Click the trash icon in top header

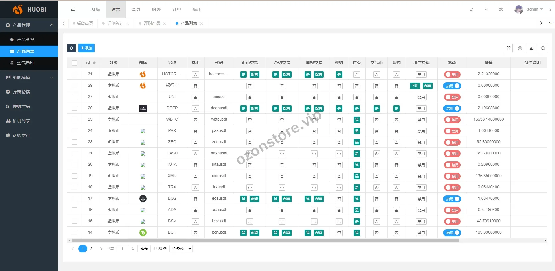coord(486,9)
